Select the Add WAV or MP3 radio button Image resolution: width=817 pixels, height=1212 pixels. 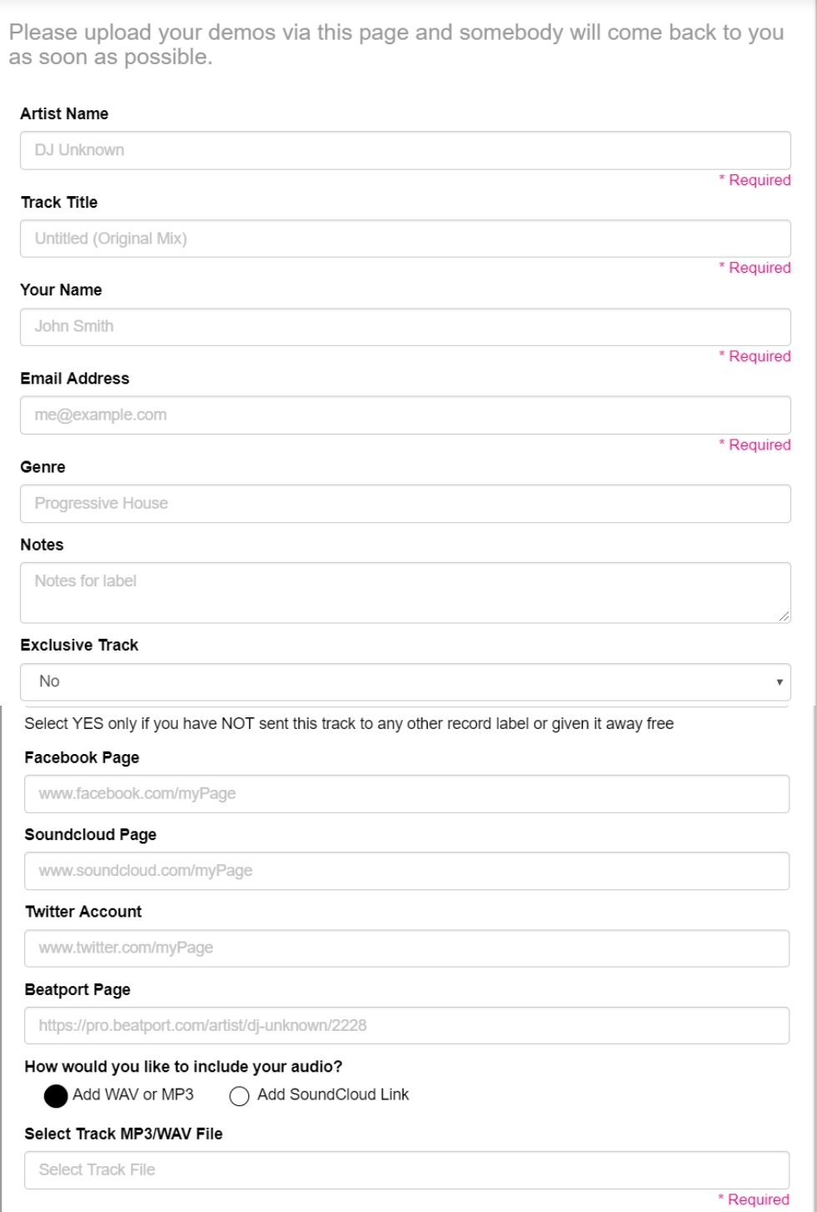click(x=56, y=1096)
